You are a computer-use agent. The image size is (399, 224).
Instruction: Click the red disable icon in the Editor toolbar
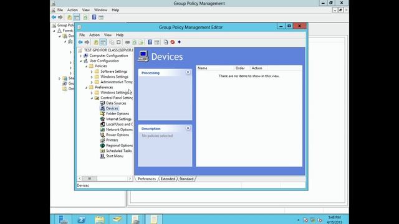click(x=173, y=42)
